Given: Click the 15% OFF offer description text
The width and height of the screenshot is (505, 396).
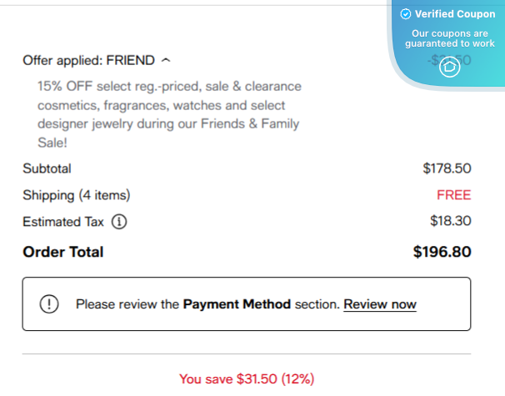Looking at the screenshot, I should pyautogui.click(x=169, y=105).
